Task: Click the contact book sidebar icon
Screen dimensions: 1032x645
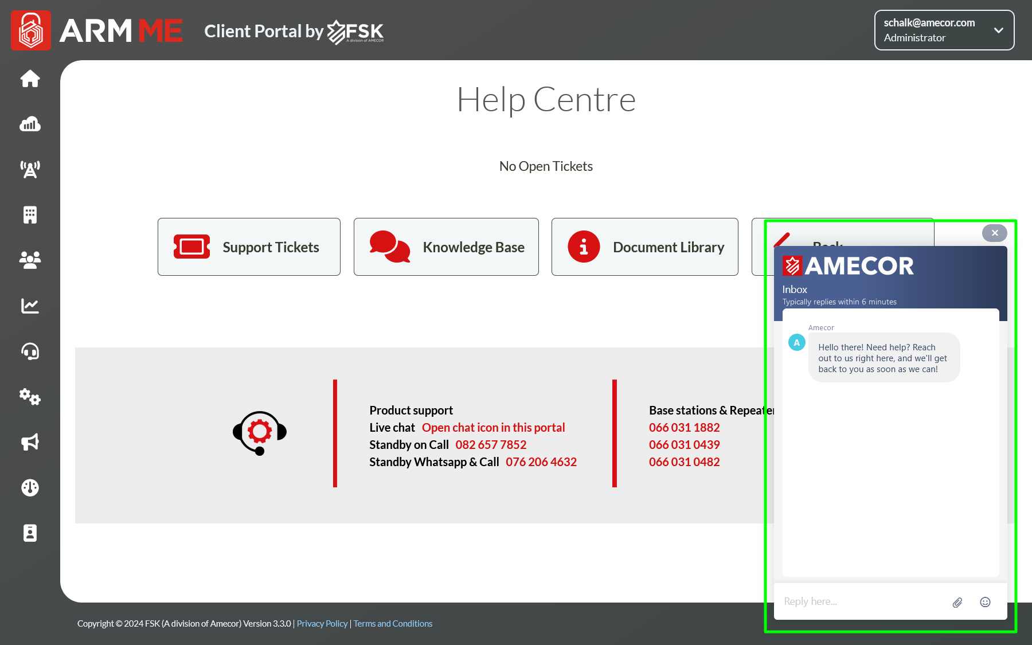Action: point(30,533)
